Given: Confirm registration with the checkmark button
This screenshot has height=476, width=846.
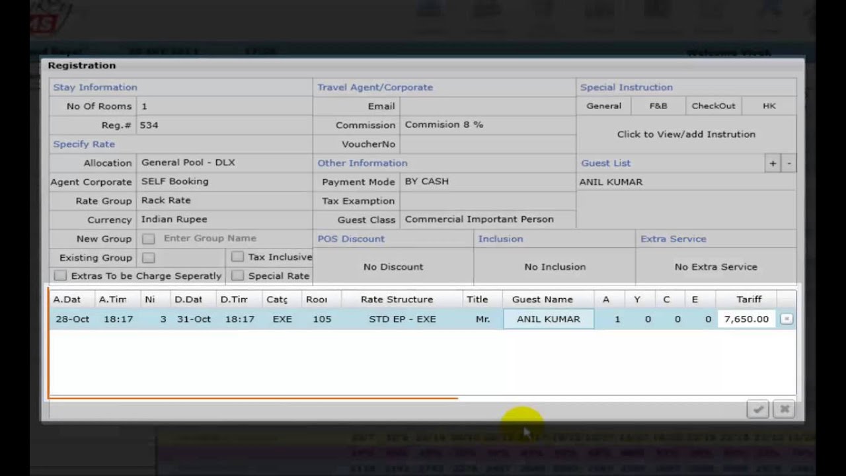Looking at the screenshot, I should 758,409.
